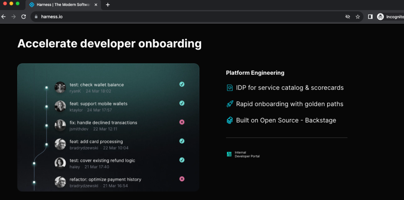This screenshot has height=200, width=404.
Task: Open 'IDP for service catalog & scorecards' text
Action: (x=290, y=88)
